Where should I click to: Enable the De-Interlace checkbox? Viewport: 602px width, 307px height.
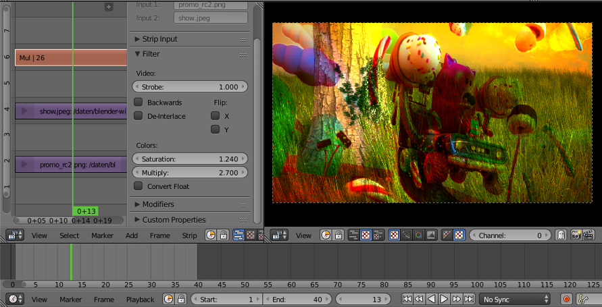pos(139,116)
